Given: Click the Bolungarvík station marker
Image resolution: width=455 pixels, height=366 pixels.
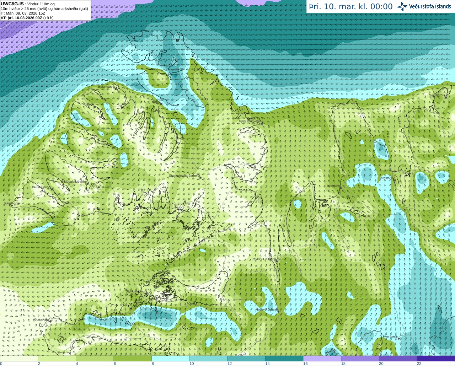Looking at the screenshot, I should pos(116,89).
